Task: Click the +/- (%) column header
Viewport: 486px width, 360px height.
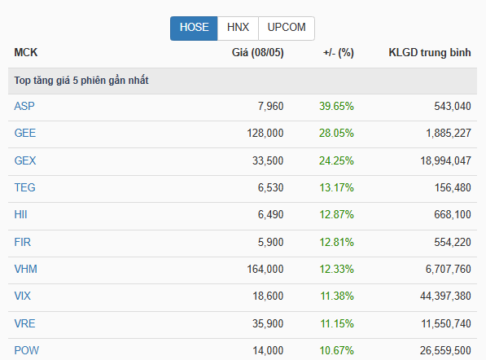Action: [x=339, y=52]
